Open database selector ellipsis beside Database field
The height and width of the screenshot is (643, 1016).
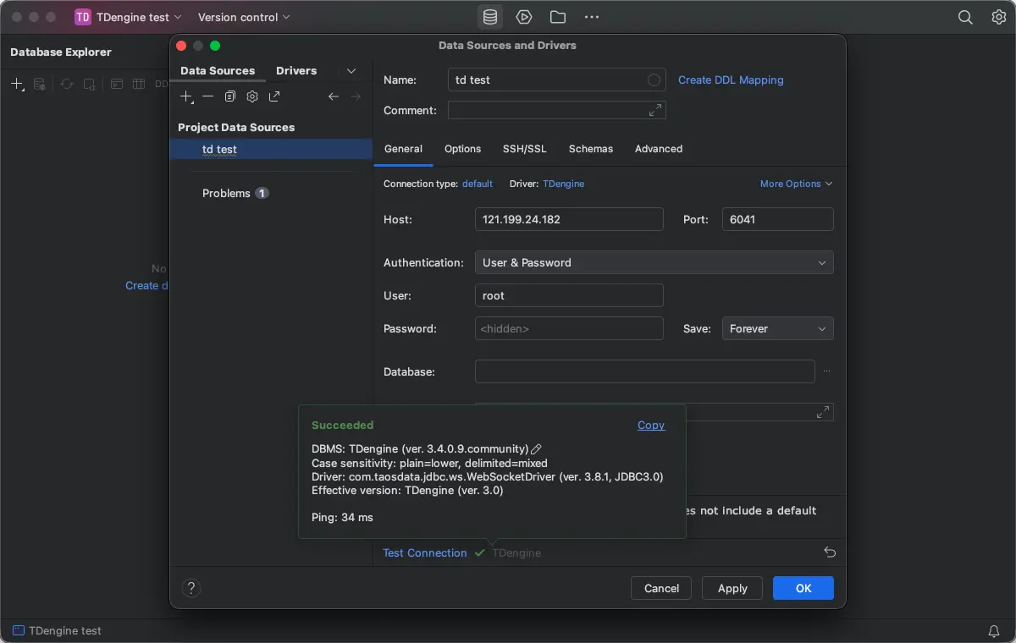click(826, 371)
